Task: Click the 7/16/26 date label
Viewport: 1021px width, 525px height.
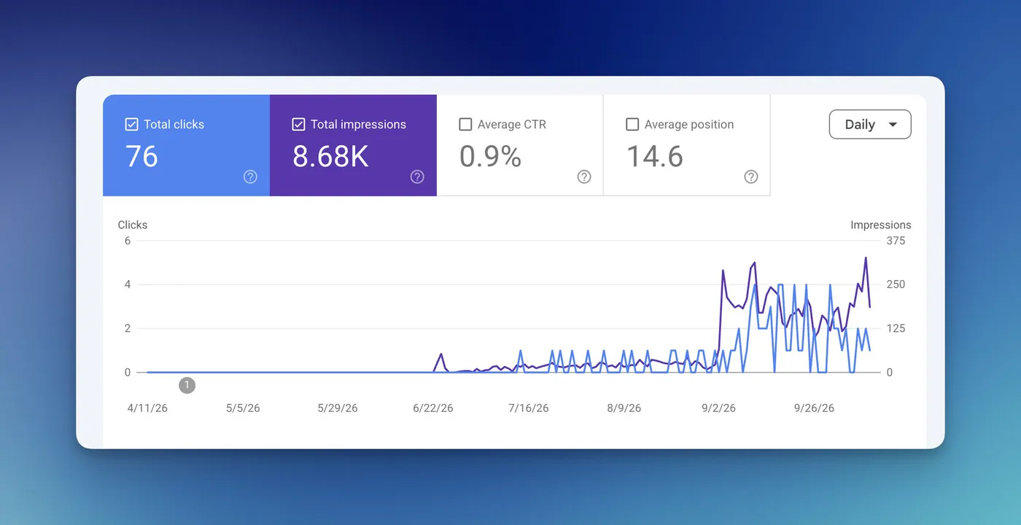Action: (528, 408)
